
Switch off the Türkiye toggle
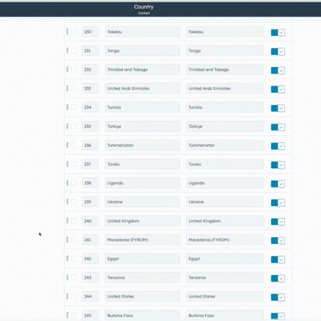278,127
